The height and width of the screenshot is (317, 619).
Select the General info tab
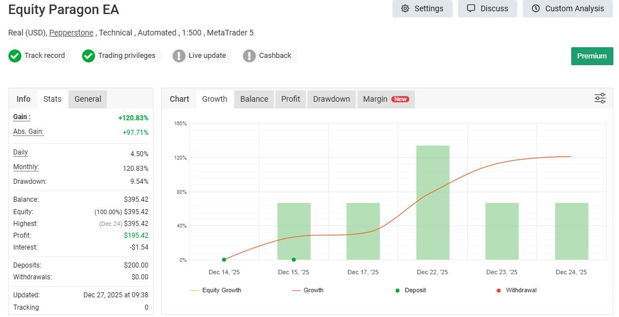coord(88,99)
